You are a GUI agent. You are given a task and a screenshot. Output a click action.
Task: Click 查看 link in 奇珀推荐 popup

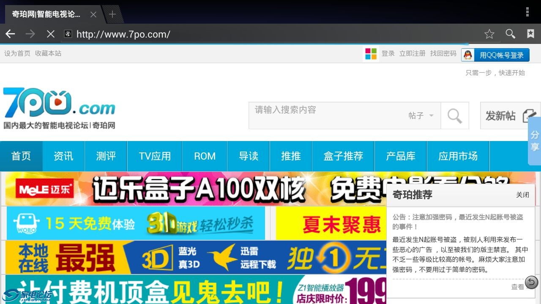(x=518, y=287)
